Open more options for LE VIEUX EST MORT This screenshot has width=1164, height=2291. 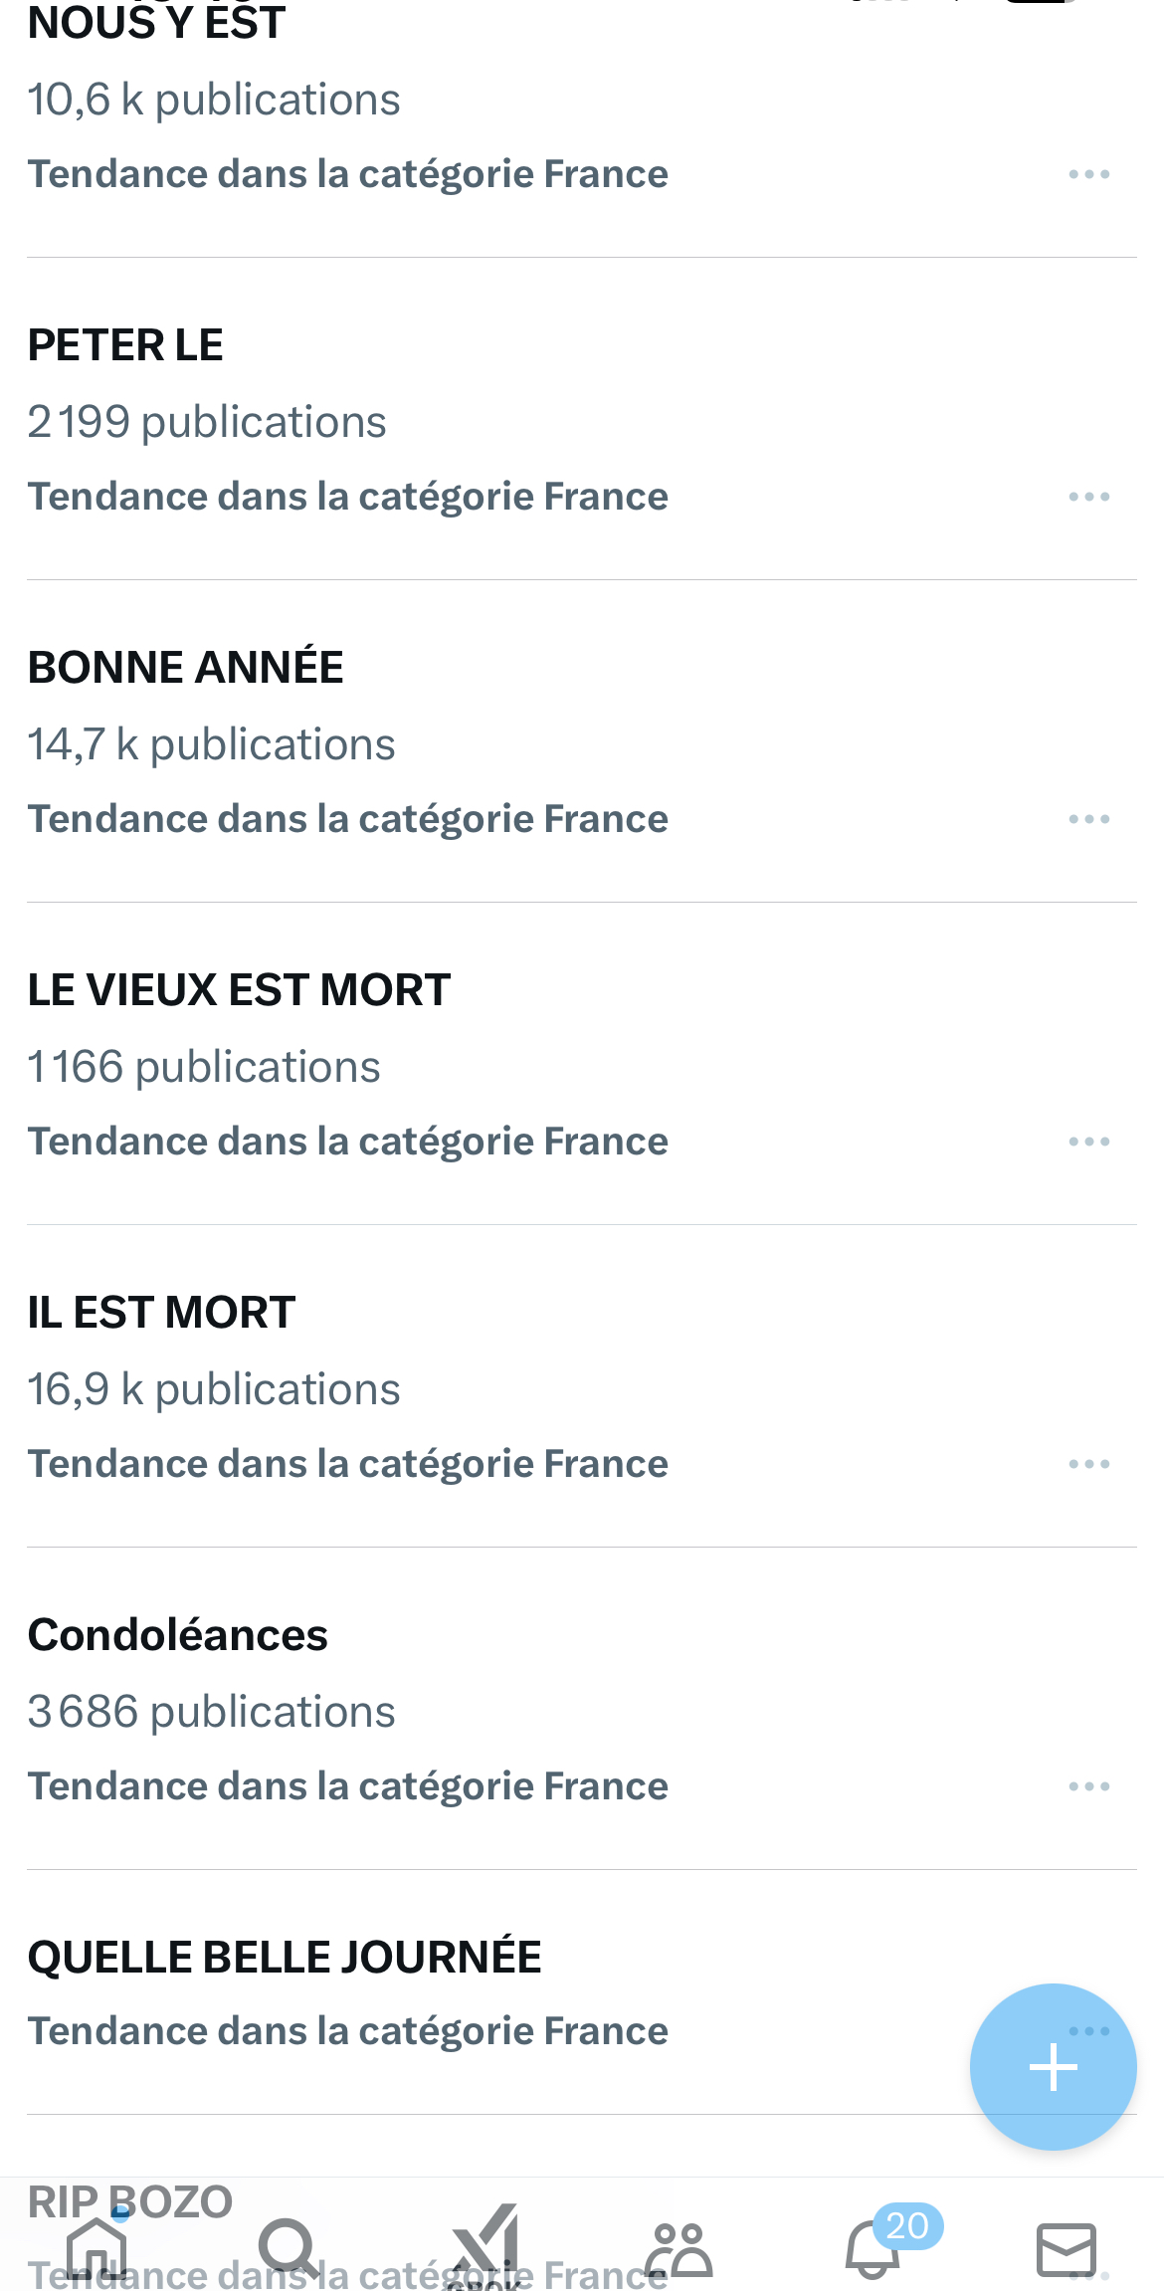(x=1088, y=1142)
